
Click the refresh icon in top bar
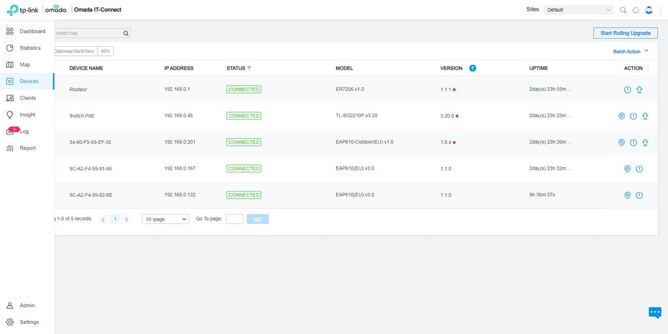636,10
